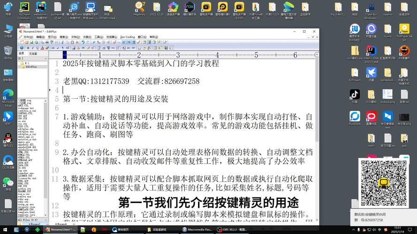Click the Find magnifier toolbar icon
The height and width of the screenshot is (234, 417).
[94, 42]
